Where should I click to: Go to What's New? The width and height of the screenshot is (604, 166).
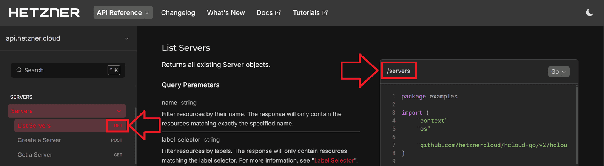point(226,12)
